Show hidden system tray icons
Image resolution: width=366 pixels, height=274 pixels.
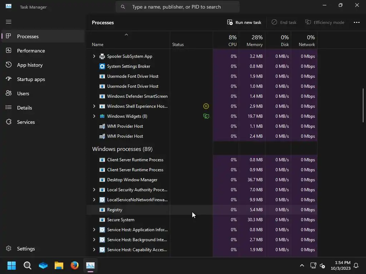pos(302,265)
